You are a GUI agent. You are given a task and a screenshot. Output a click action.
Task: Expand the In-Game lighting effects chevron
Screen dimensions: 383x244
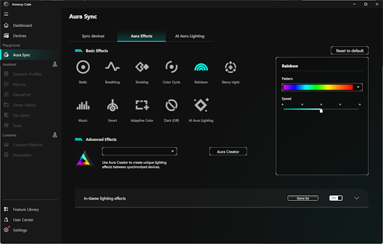tap(356, 198)
